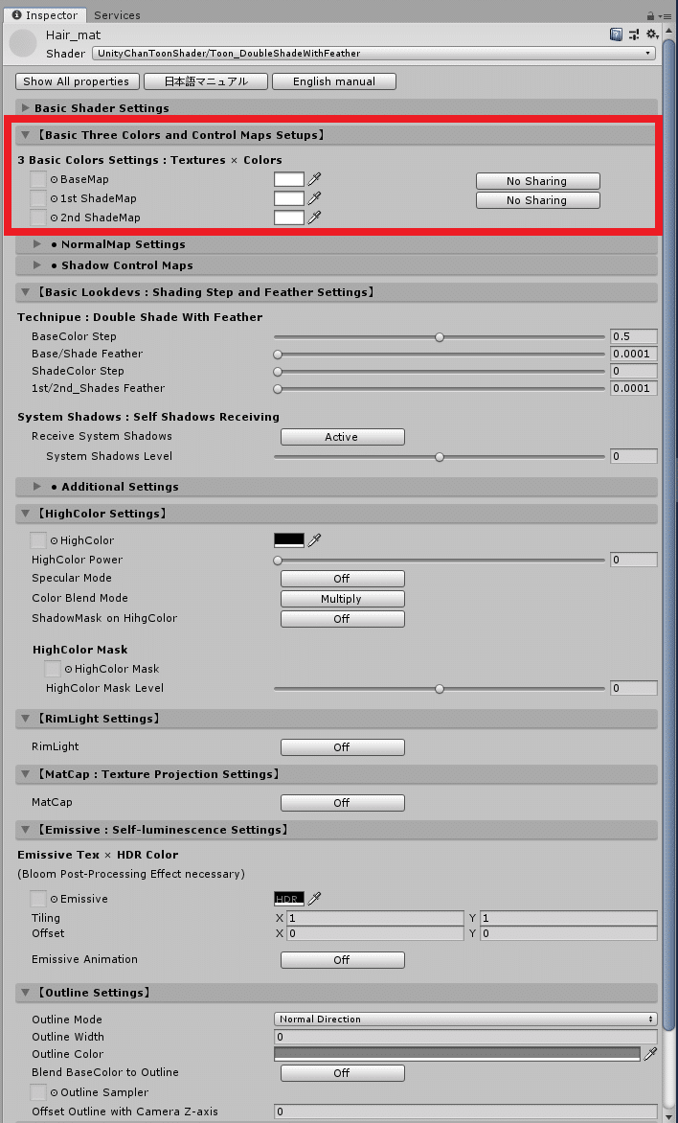Click the Inspector lock icon

[x=650, y=15]
